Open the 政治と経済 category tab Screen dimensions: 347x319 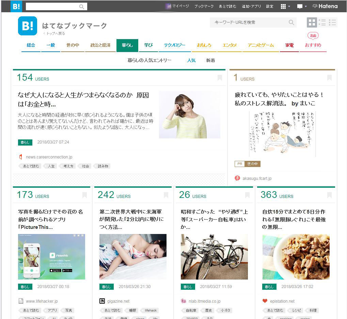click(100, 45)
